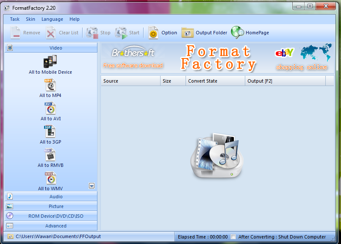The height and width of the screenshot is (244, 341).
Task: Click the All to Mobile Device label
Action: point(50,72)
